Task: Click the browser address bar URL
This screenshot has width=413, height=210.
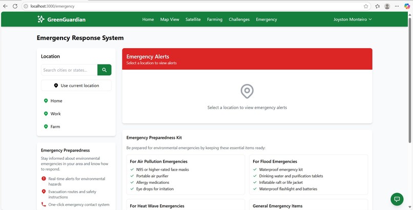Action: [x=52, y=6]
